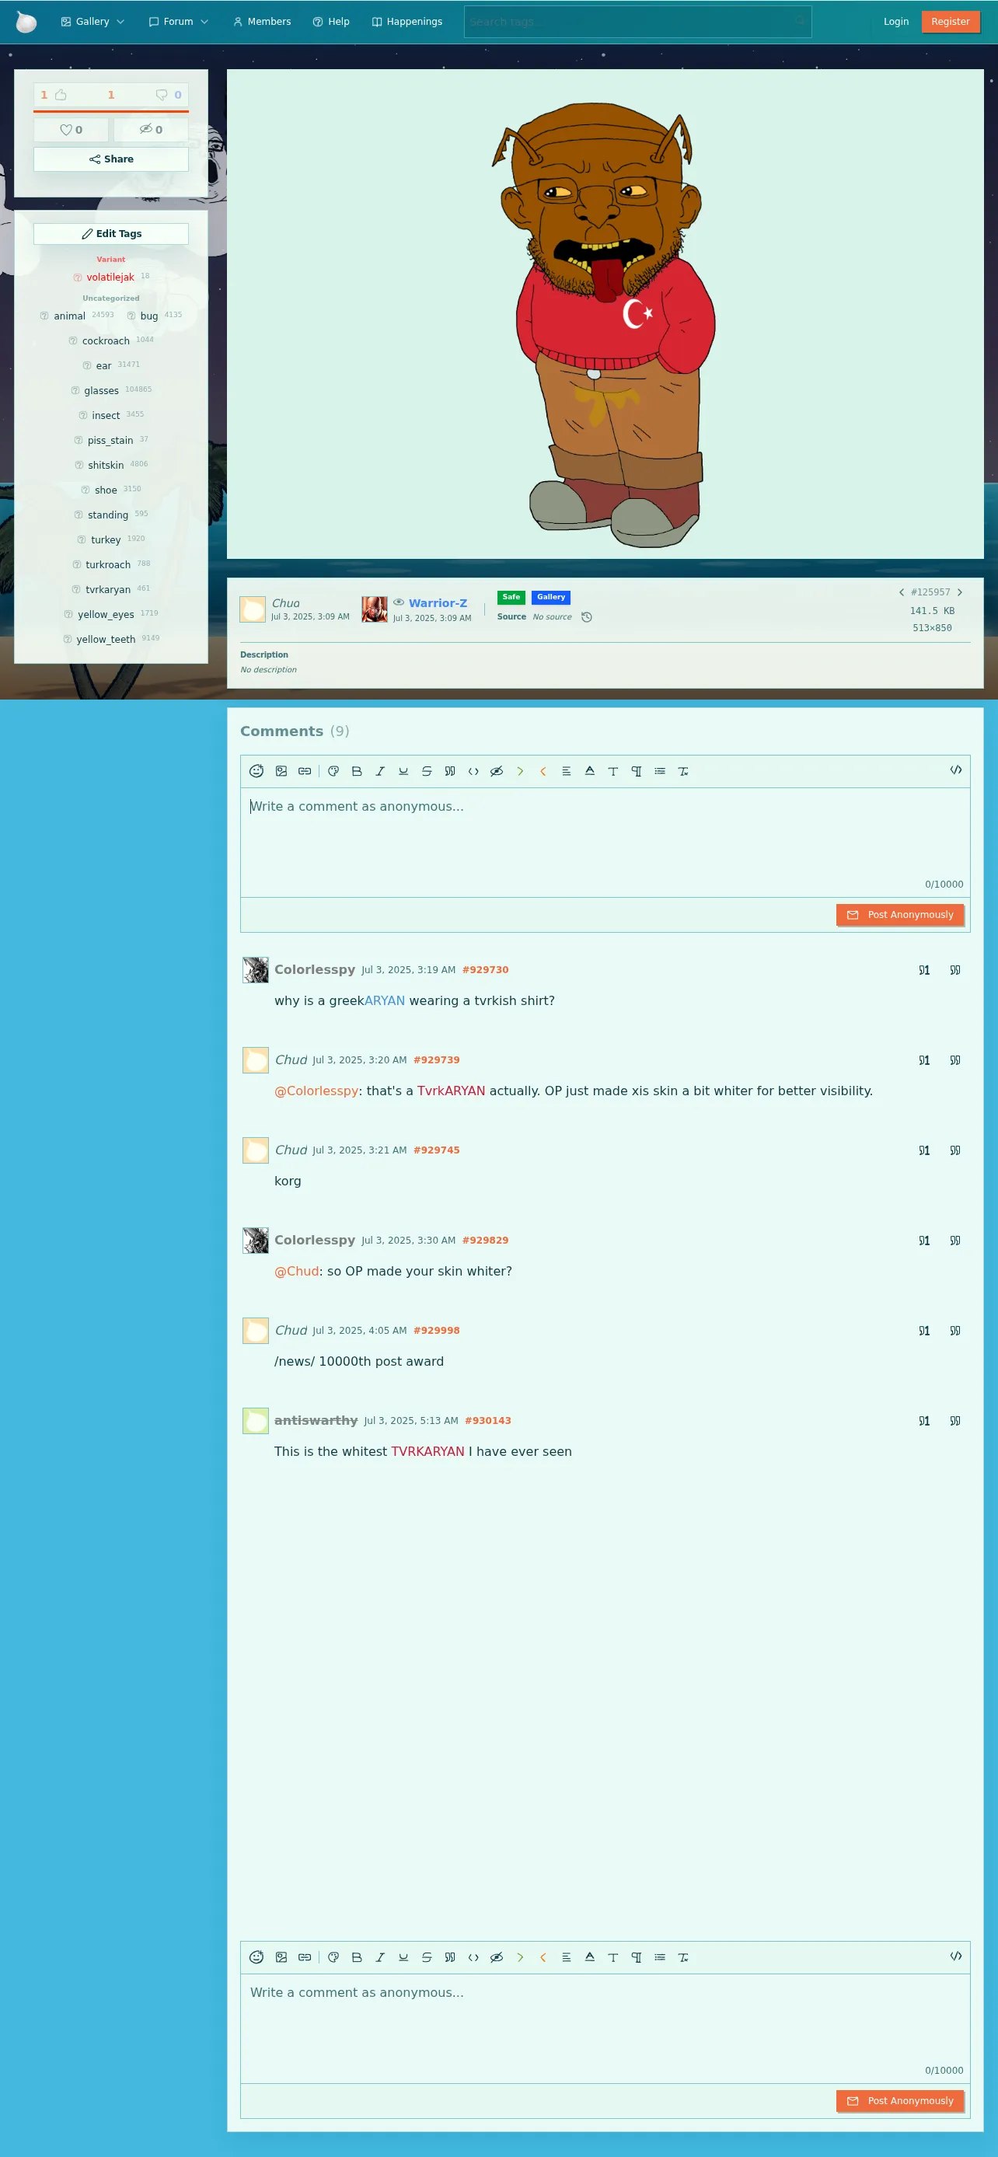Open list options in top comment editor
Viewport: 998px width, 2157px height.
(660, 771)
